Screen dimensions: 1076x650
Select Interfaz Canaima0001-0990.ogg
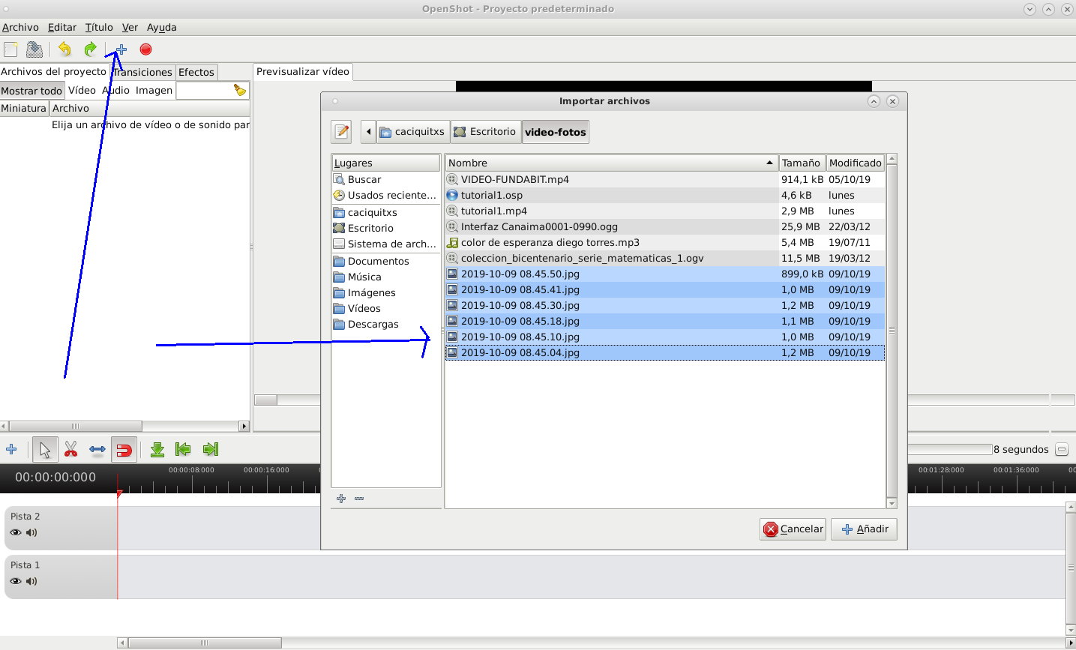pyautogui.click(x=665, y=227)
